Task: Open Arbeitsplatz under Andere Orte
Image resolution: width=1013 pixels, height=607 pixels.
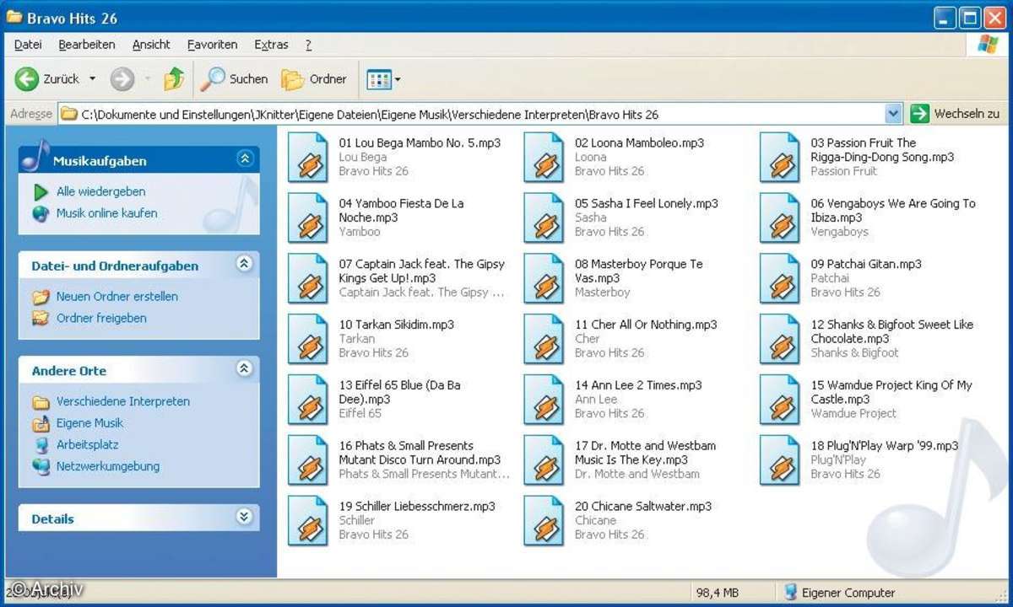Action: [87, 444]
